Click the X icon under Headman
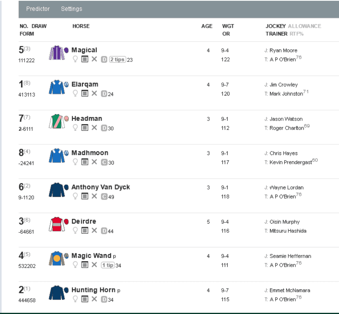The height and width of the screenshot is (314, 339). (x=94, y=128)
